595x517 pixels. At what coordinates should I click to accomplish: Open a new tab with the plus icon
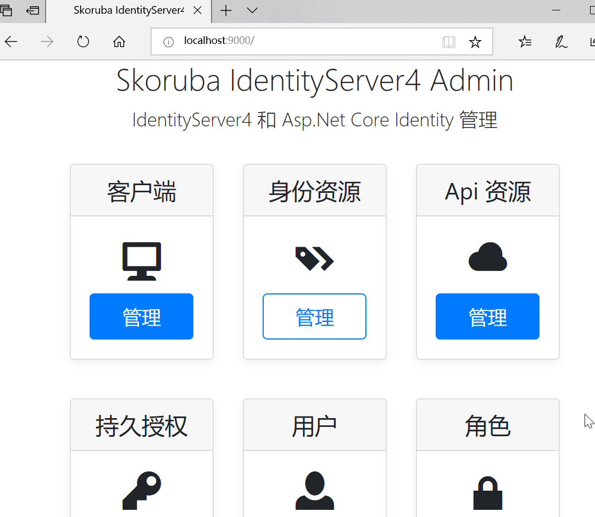tap(226, 10)
